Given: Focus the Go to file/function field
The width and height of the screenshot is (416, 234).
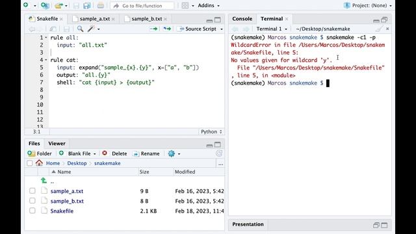Looking at the screenshot, I should [142, 6].
